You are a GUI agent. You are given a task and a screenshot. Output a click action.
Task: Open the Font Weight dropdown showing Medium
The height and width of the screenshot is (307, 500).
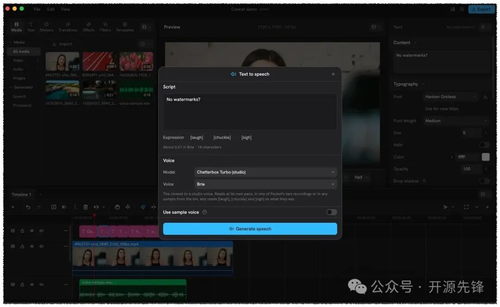pos(456,121)
